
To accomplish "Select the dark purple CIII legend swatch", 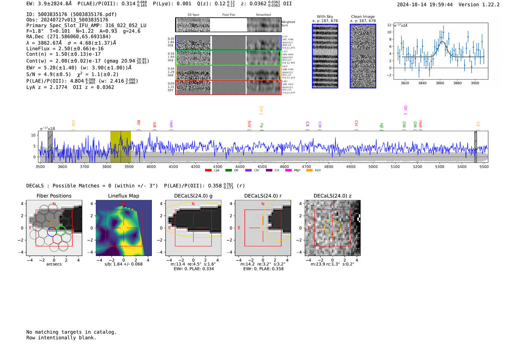I will pos(269,170).
